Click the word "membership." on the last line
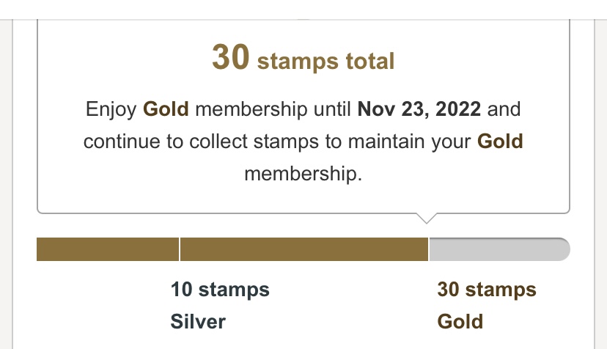The image size is (607, 349). click(303, 174)
